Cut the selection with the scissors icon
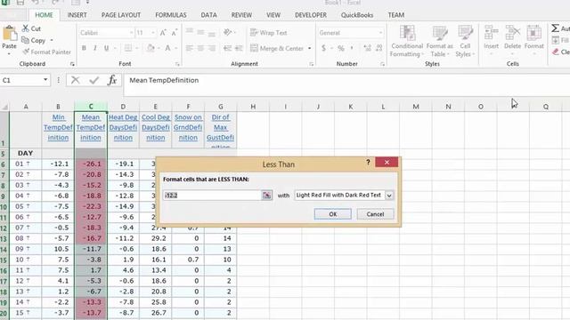 (26, 28)
